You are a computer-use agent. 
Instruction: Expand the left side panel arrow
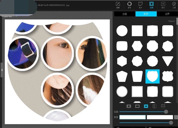coord(2,70)
